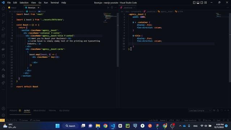Open the Terminal menu
This screenshot has width=231, height=130.
(x=55, y=3)
